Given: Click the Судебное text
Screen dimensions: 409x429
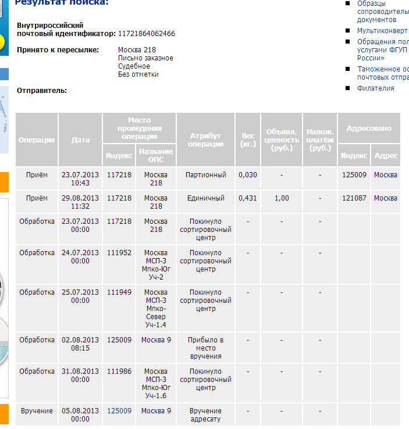Looking at the screenshot, I should click(x=134, y=66).
